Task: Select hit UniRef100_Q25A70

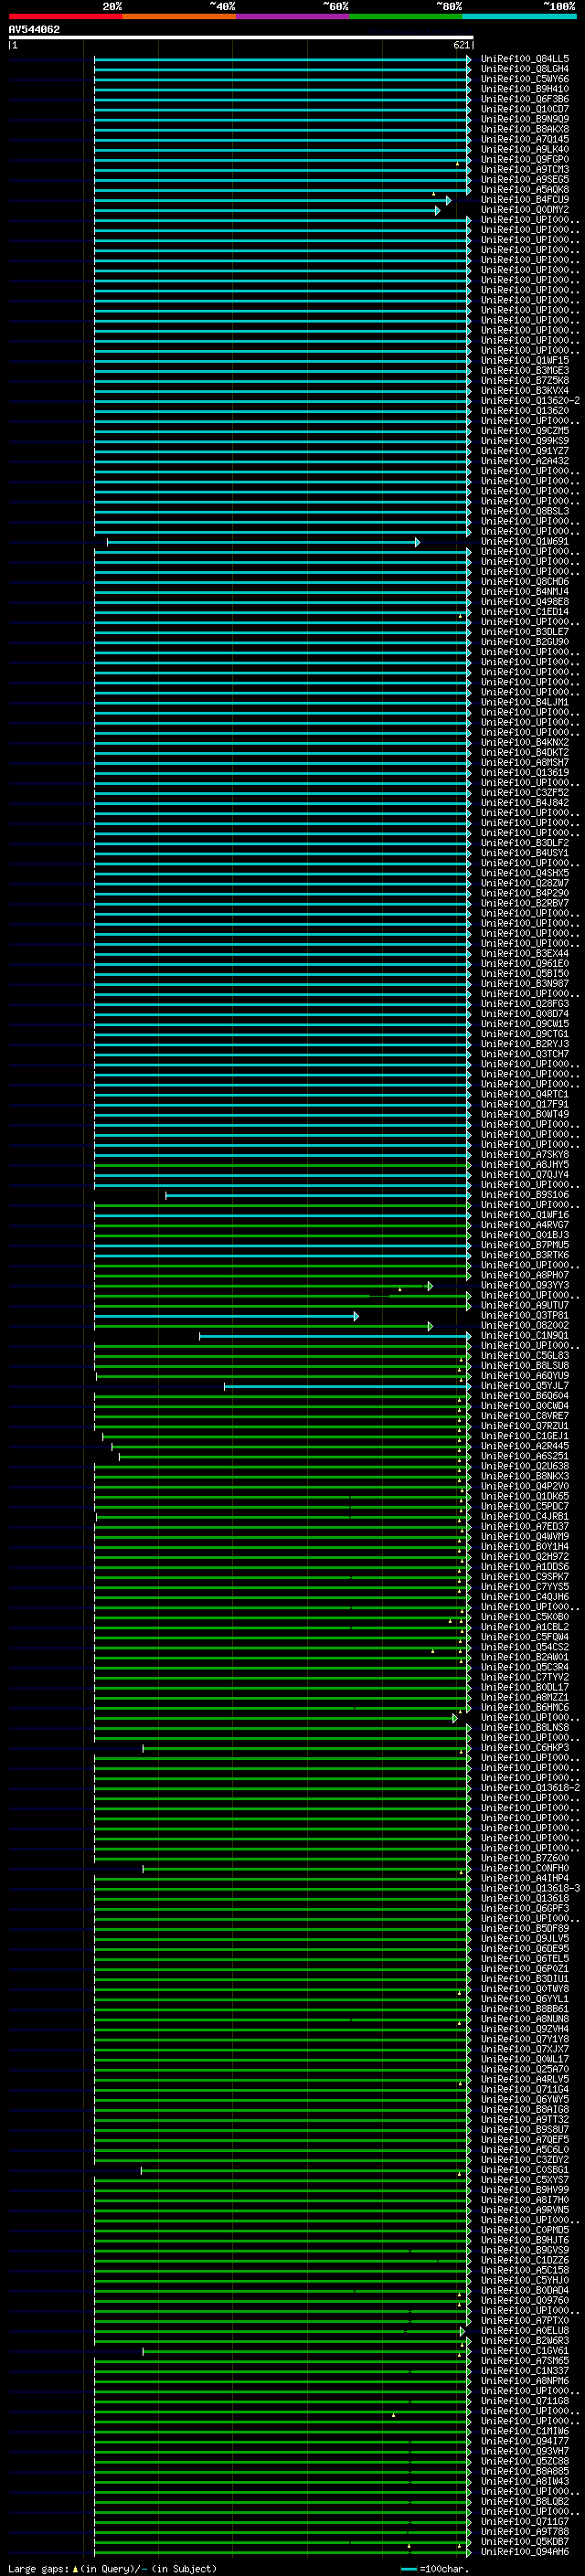Action: point(525,2068)
